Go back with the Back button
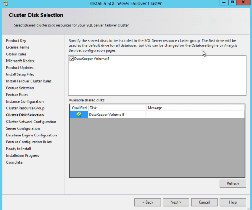The height and width of the screenshot is (210, 252). pos(147,202)
